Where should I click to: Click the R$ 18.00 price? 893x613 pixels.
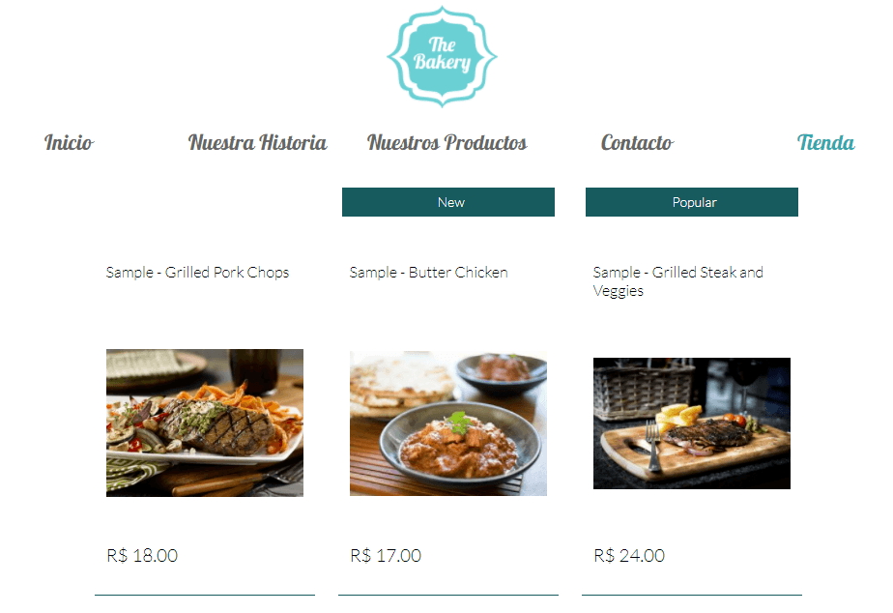pos(142,555)
